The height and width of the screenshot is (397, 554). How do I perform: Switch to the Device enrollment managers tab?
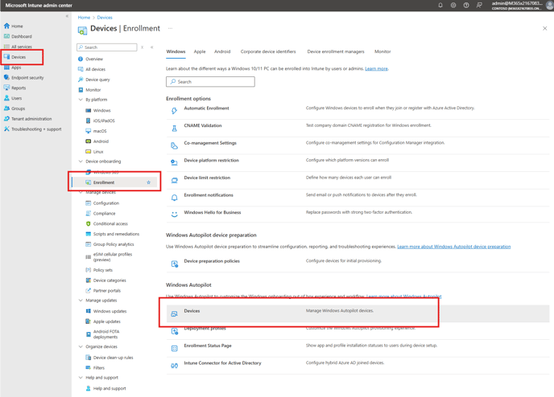pyautogui.click(x=336, y=51)
